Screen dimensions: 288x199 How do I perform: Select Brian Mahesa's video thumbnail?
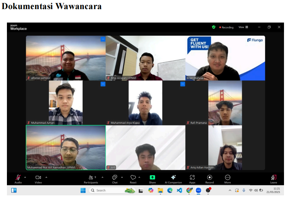point(225,58)
